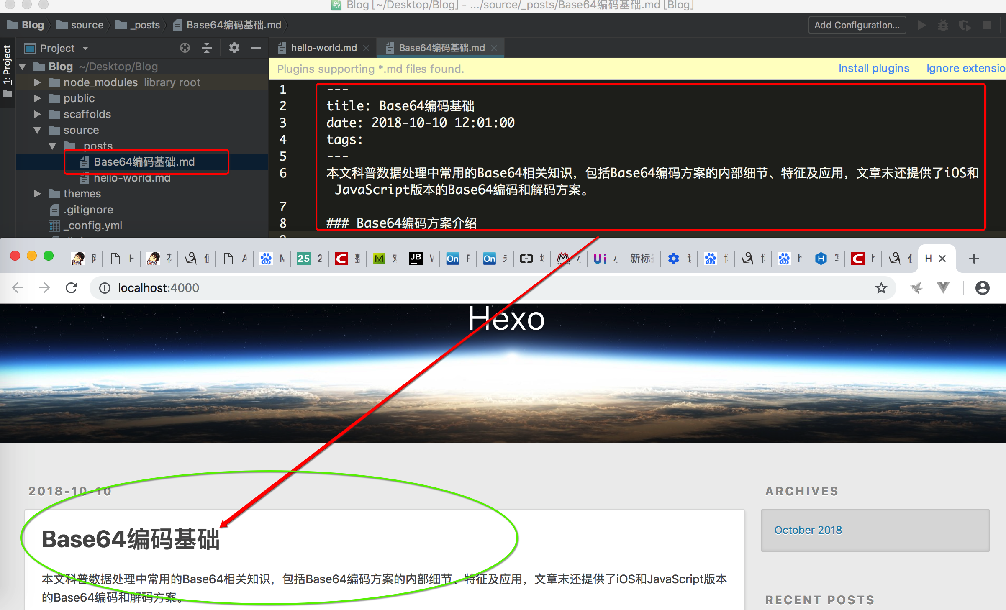The width and height of the screenshot is (1006, 610).
Task: Expand the themes folder
Action: click(x=37, y=194)
